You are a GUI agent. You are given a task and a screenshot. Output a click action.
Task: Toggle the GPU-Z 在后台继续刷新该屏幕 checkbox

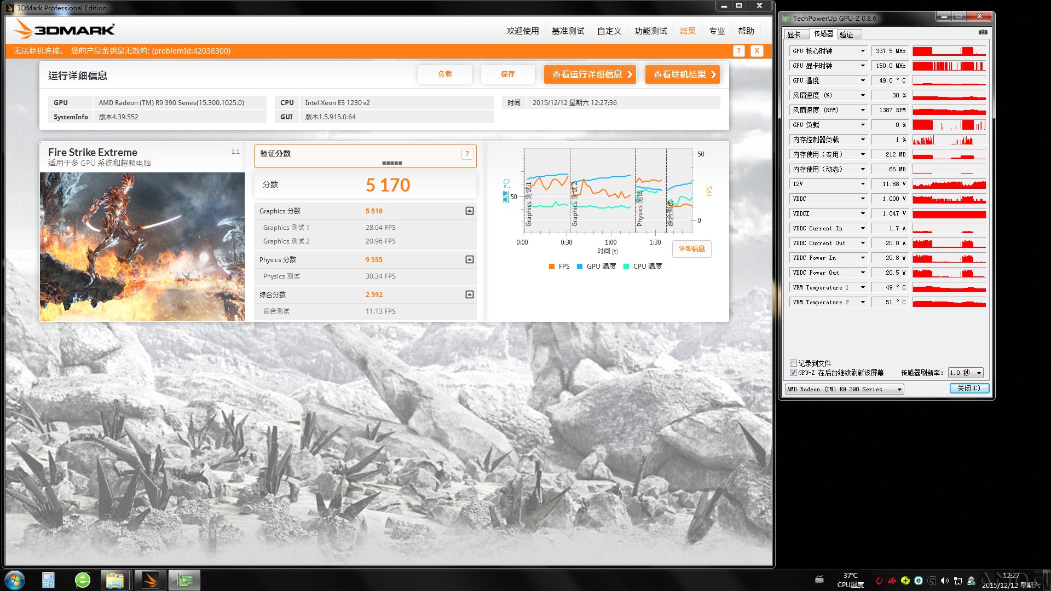(793, 373)
